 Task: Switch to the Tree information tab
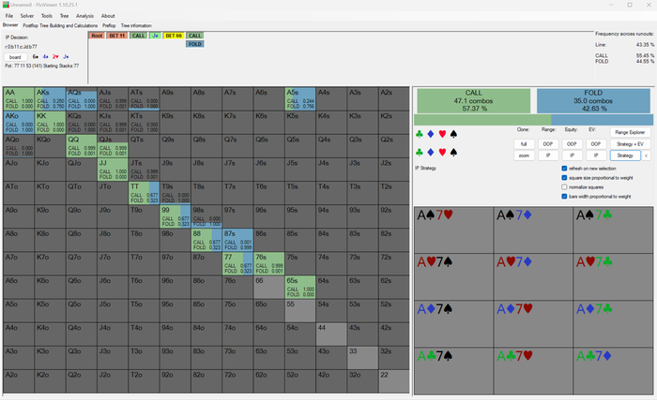click(136, 25)
